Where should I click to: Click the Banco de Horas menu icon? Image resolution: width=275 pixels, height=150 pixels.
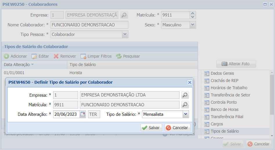tap(207, 110)
